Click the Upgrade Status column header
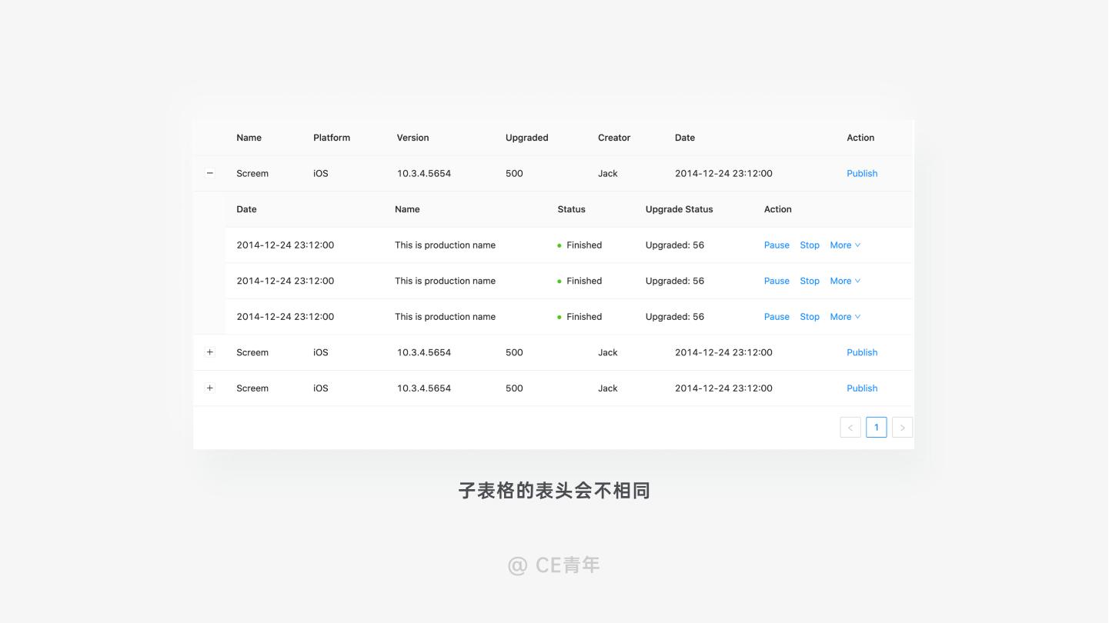Screen dimensions: 1109x623 [x=679, y=209]
